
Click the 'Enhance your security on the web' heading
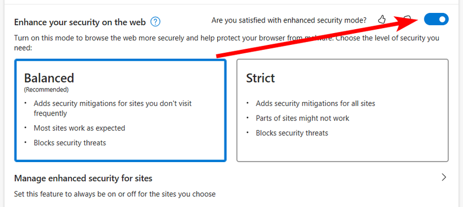click(80, 22)
